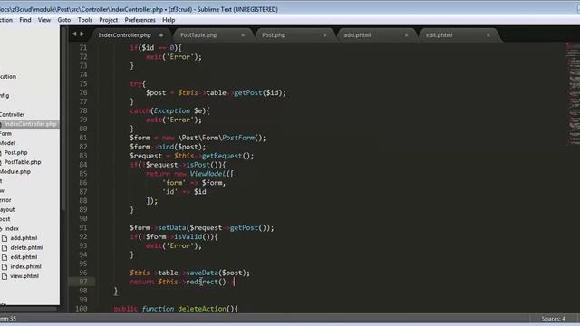The height and width of the screenshot is (326, 580).
Task: Open the Preferences menu
Action: [140, 20]
